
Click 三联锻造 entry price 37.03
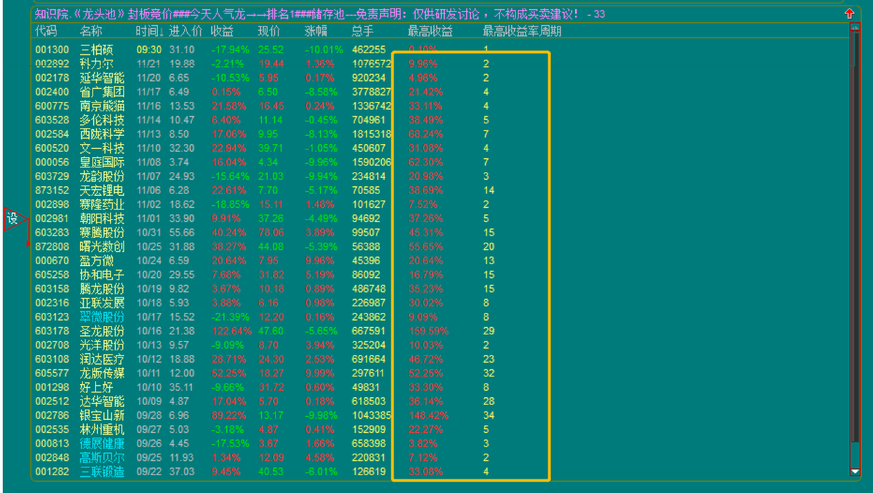[182, 472]
